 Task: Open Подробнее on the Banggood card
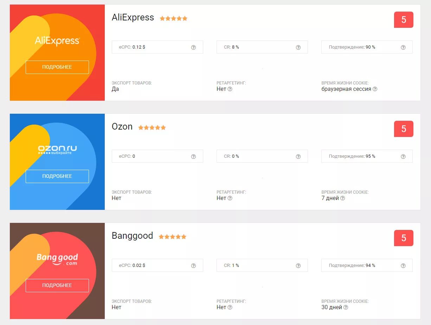[x=57, y=285]
